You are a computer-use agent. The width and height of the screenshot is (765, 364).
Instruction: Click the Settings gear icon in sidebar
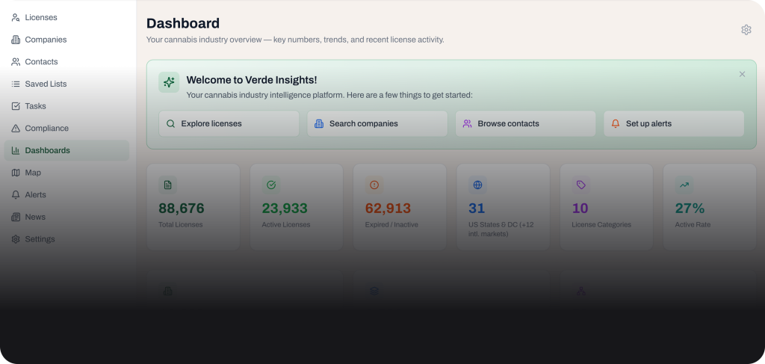(x=16, y=239)
